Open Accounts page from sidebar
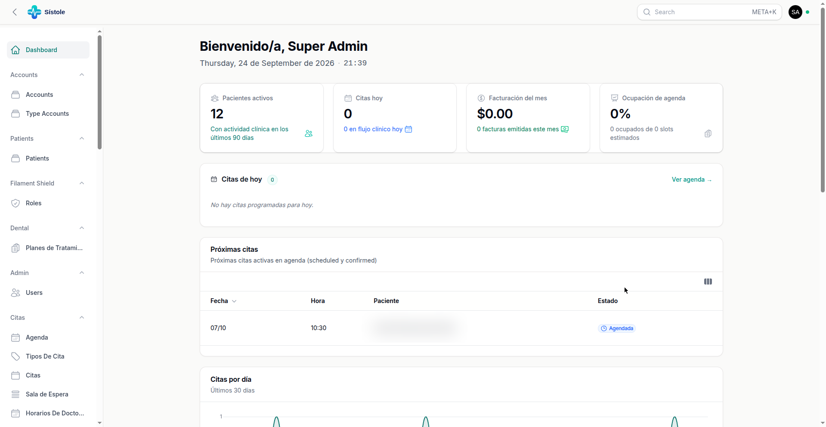The width and height of the screenshot is (826, 427). tap(48, 95)
